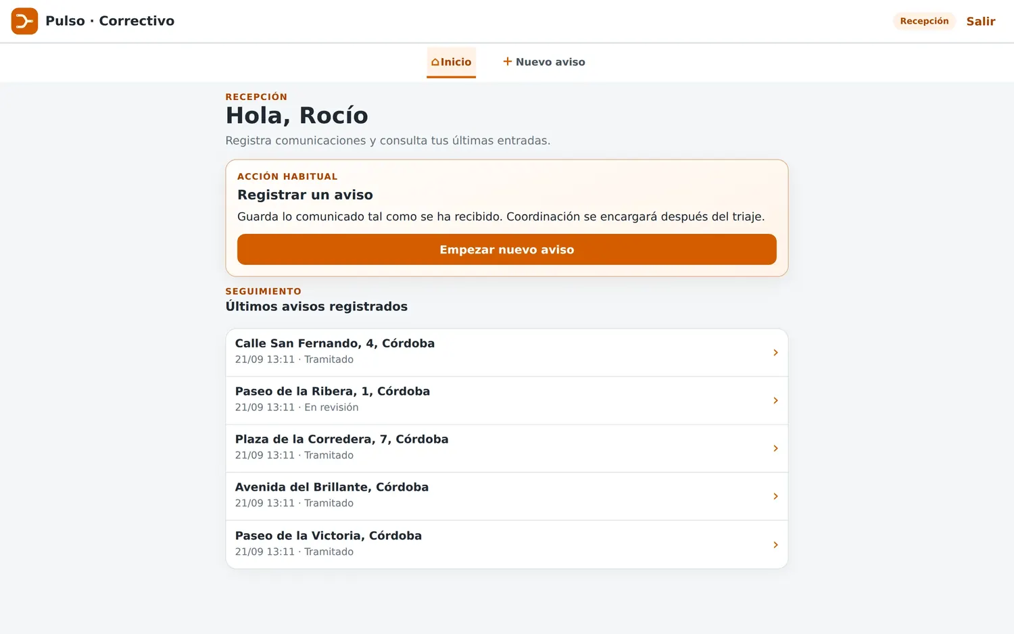
Task: Click the Salir link to log out
Action: [x=981, y=21]
